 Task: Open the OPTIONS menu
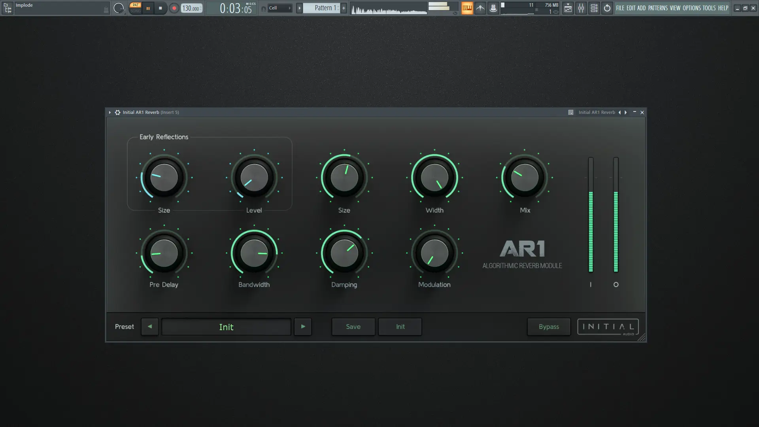click(x=691, y=8)
